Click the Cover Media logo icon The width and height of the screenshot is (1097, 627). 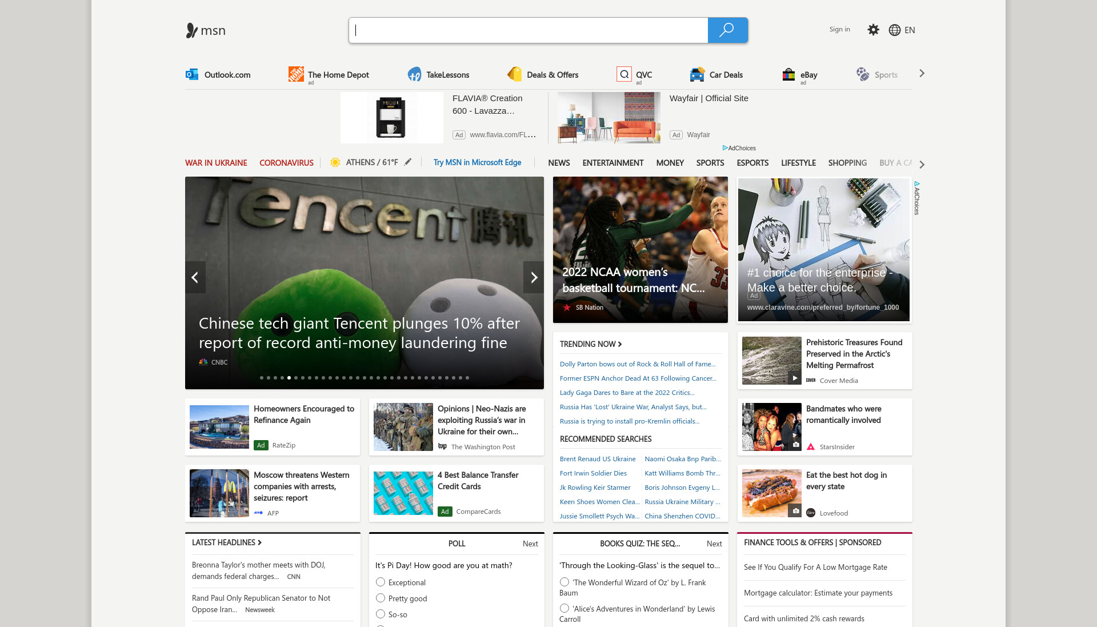[x=811, y=381]
